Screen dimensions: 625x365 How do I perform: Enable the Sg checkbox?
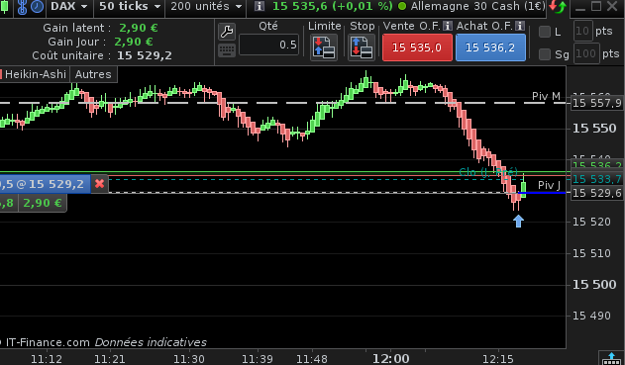pyautogui.click(x=545, y=54)
